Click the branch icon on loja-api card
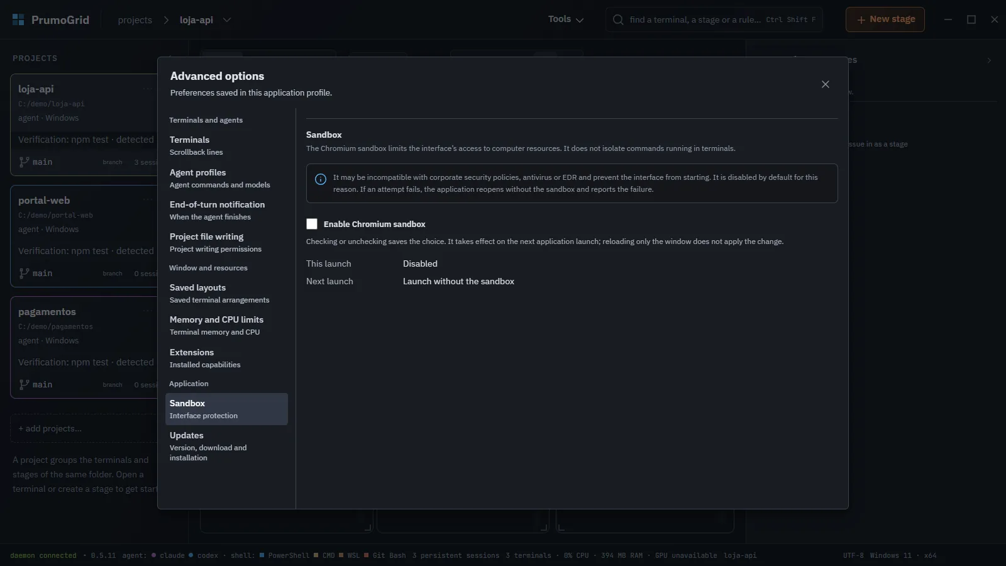The width and height of the screenshot is (1006, 566). (24, 162)
